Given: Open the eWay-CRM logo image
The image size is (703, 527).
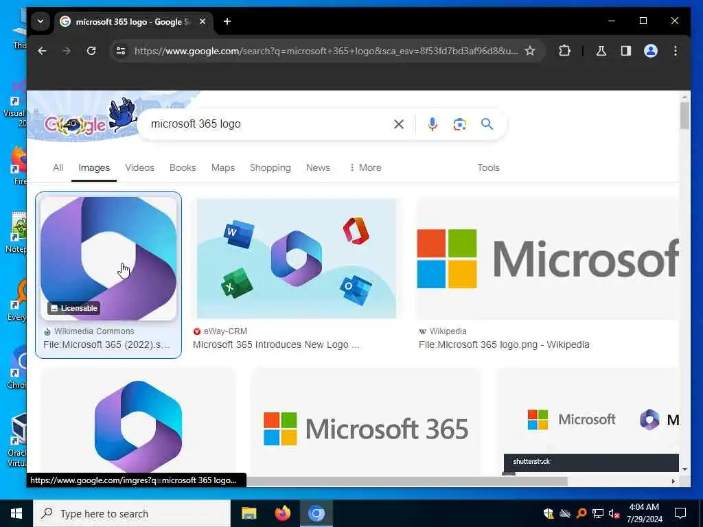Looking at the screenshot, I should pos(297,259).
